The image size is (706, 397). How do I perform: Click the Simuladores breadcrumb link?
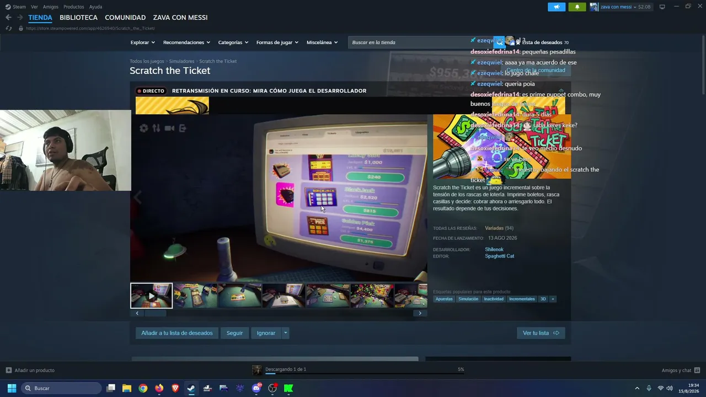pyautogui.click(x=181, y=61)
